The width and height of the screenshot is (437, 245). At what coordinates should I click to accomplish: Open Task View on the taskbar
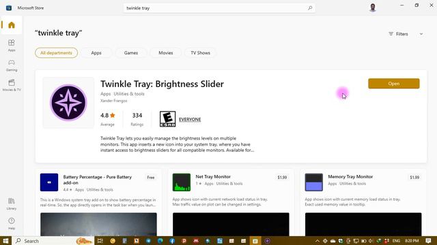(100, 241)
